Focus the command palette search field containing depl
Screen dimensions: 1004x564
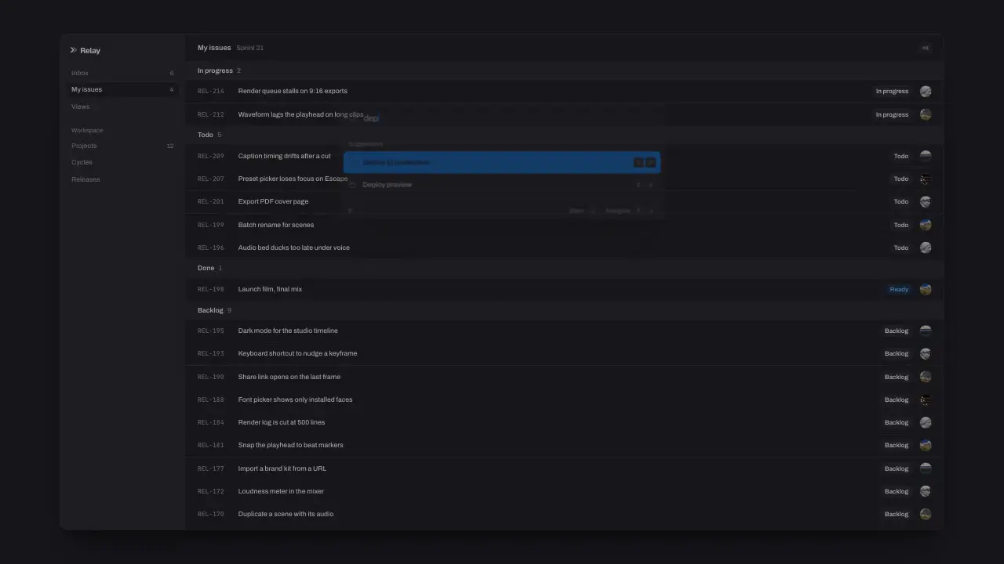pyautogui.click(x=502, y=118)
